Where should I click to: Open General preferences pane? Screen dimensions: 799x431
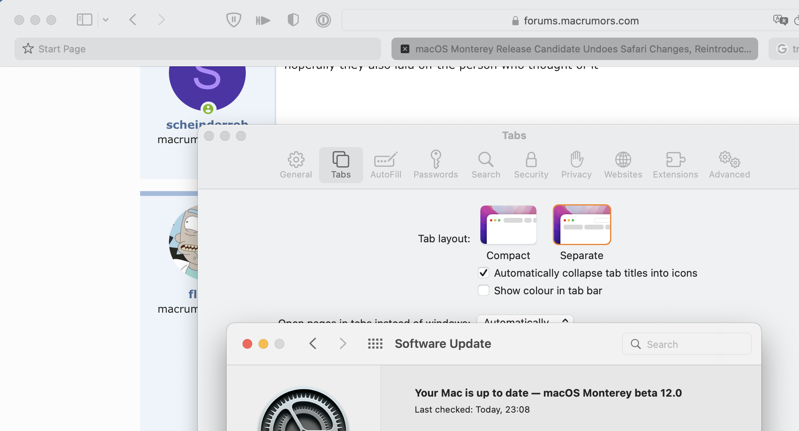coord(296,165)
